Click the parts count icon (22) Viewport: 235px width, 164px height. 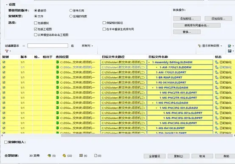[x=64, y=156]
